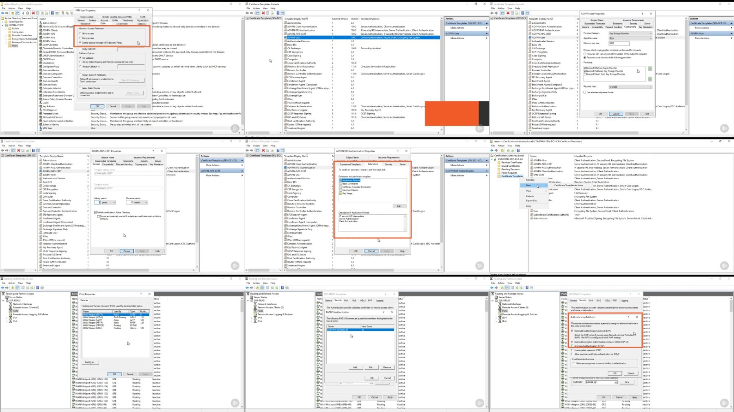The height and width of the screenshot is (412, 734).
Task: Select the Users folder icon in Active Directory tree
Action: coord(10,46)
